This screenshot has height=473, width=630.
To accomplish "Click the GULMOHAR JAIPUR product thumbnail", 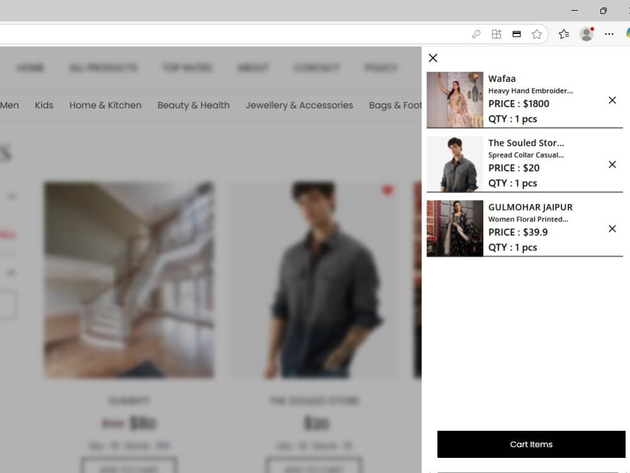I will coord(455,228).
